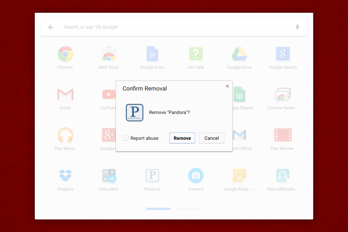The image size is (348, 232).
Task: Open the Pandora icon in launcher grid
Action: [152, 176]
